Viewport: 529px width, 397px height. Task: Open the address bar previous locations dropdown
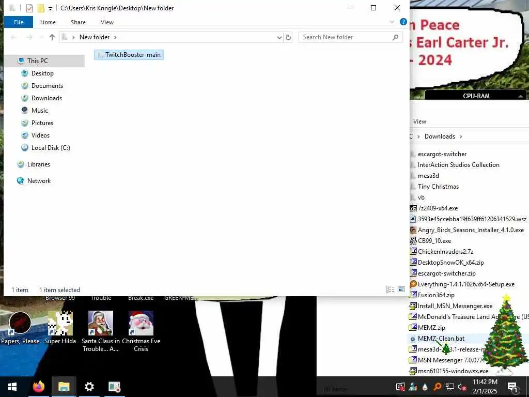point(279,37)
